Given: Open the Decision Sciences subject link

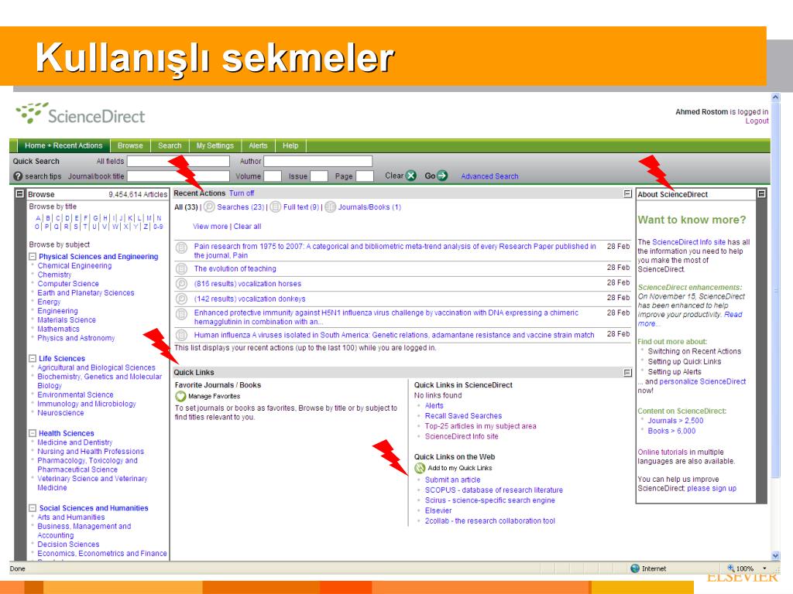Looking at the screenshot, I should [68, 544].
